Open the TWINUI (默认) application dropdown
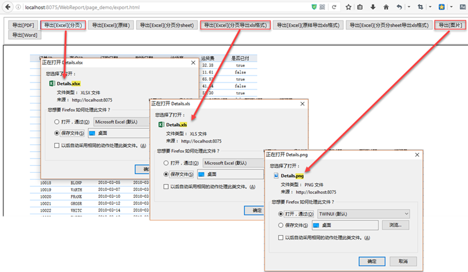Screen dimensions: 468x272 pos(363,214)
